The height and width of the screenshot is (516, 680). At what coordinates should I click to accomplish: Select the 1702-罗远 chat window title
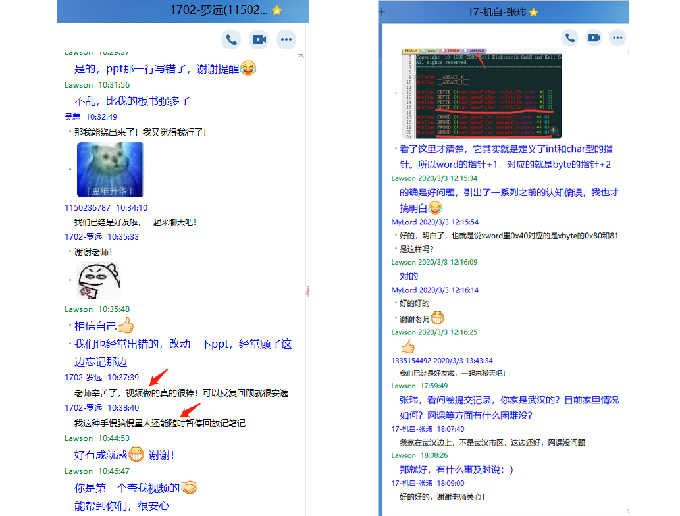(219, 10)
